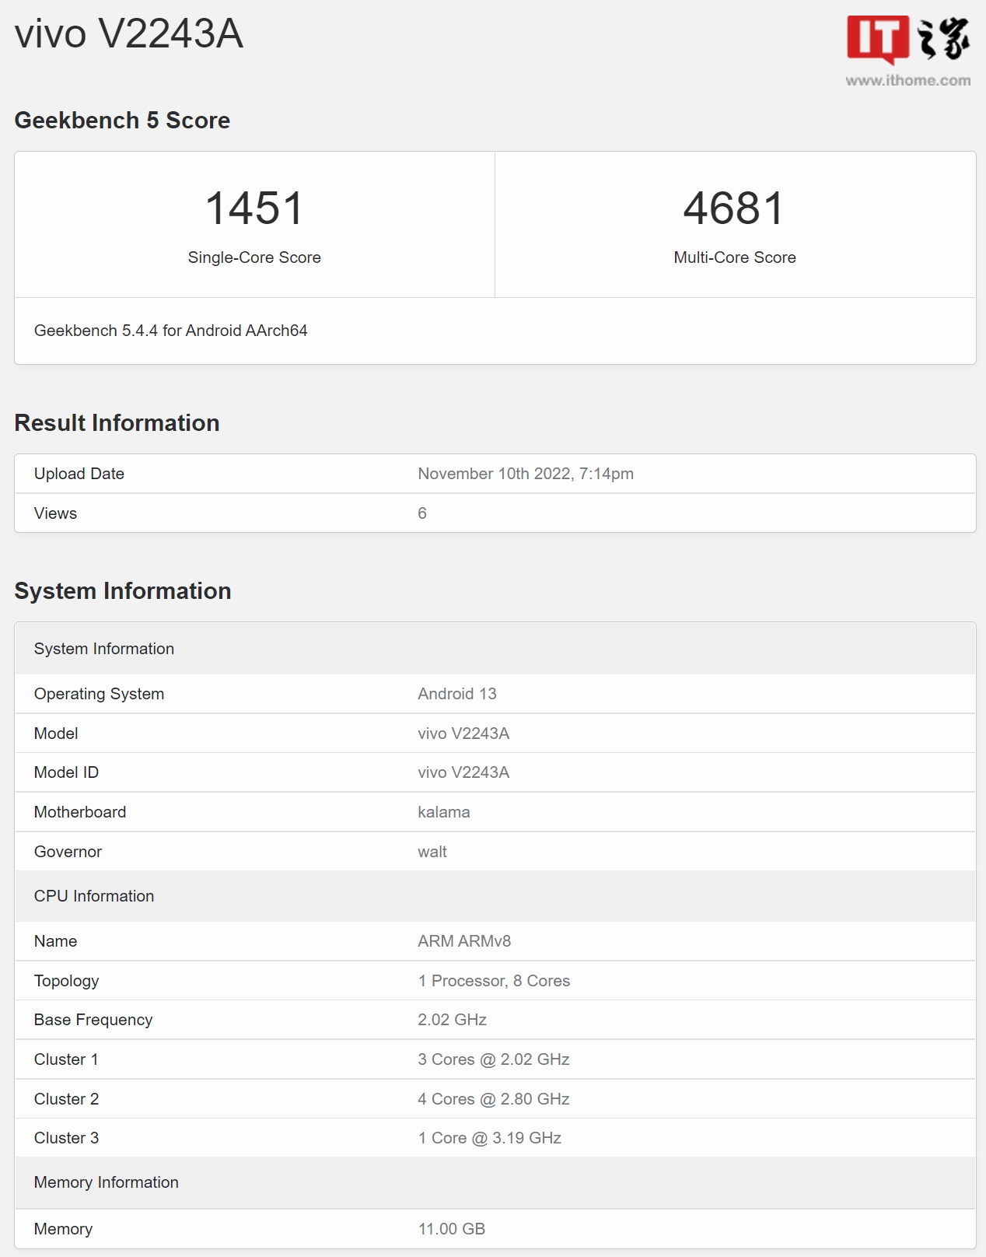Select 3 Cores @ 2.02 GHz value
Image resolution: width=986 pixels, height=1257 pixels.
494,1059
